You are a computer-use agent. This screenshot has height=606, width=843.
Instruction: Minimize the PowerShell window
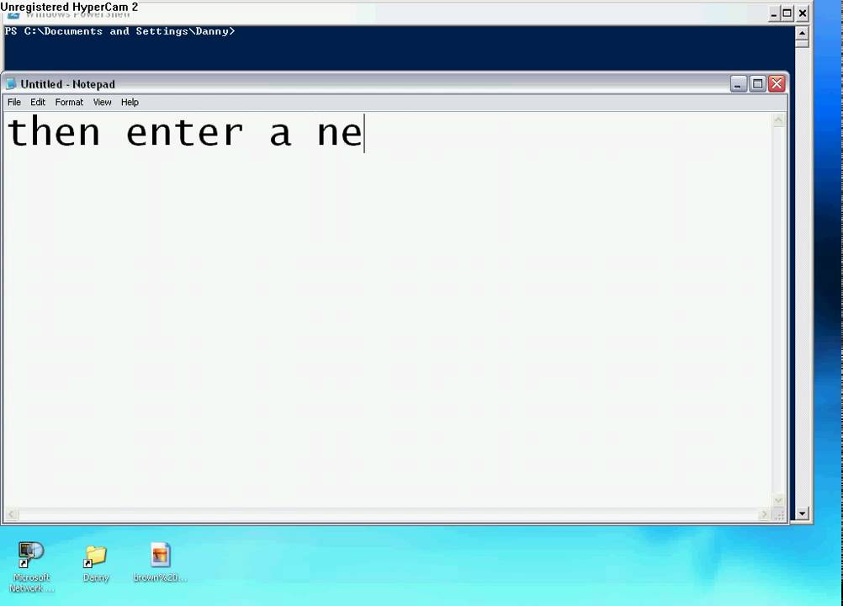click(774, 13)
